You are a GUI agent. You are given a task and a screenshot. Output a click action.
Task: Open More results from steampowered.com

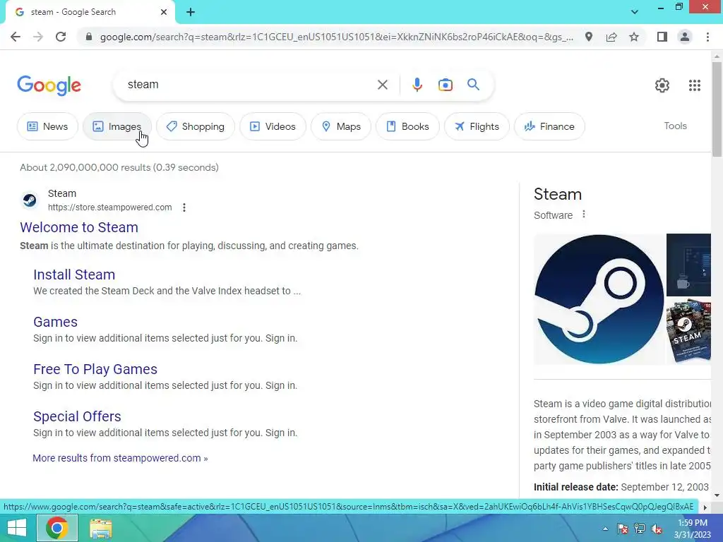pos(120,458)
